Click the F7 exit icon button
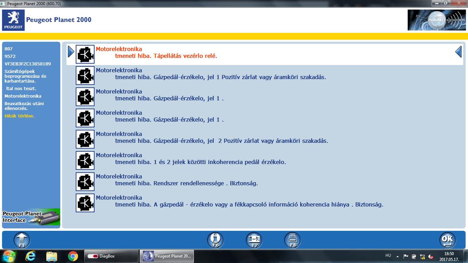Image resolution: width=468 pixels, height=263 pixels. pyautogui.click(x=254, y=240)
